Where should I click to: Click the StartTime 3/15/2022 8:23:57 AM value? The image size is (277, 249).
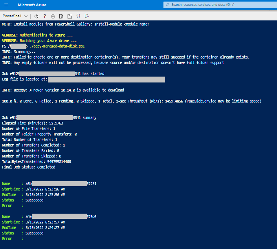[x=45, y=222]
